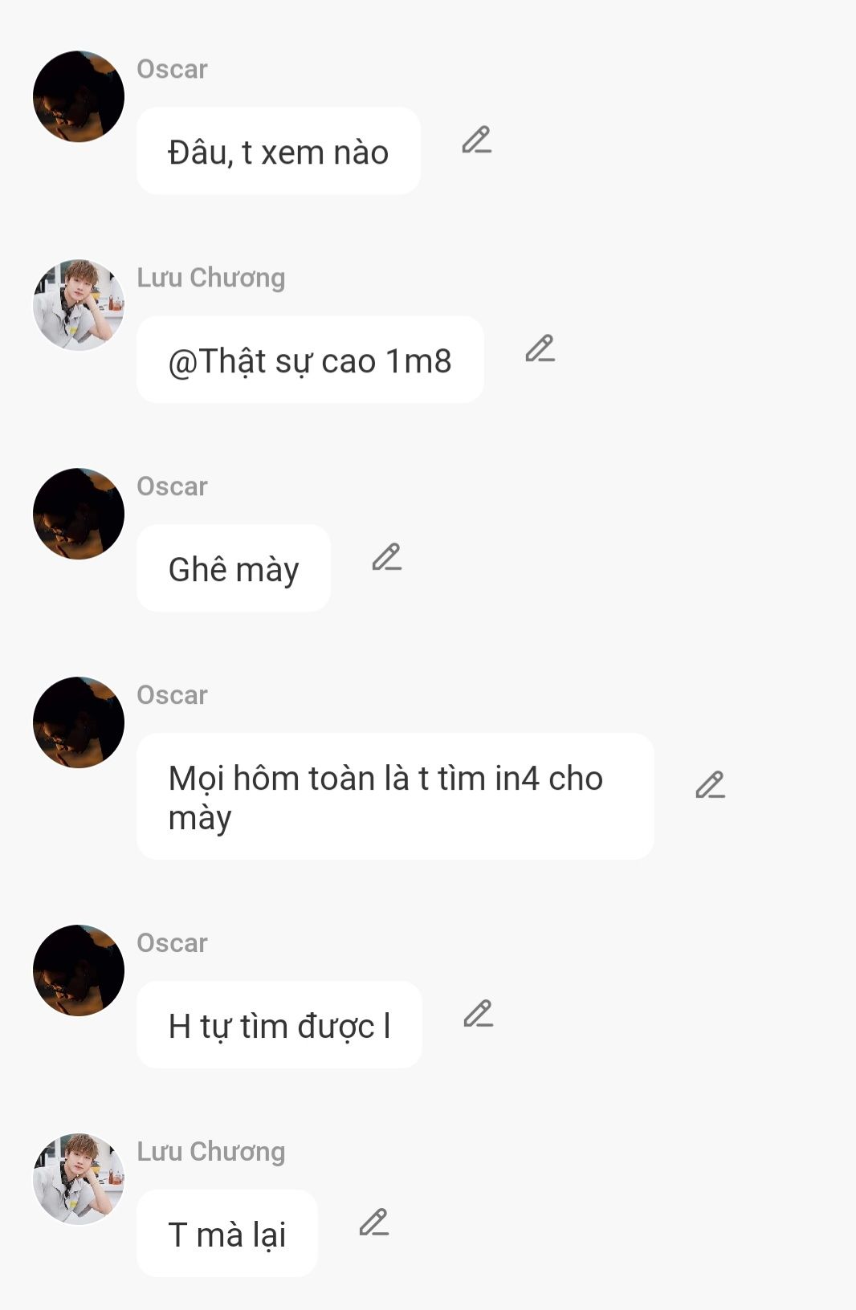Click sender name Lưu Chương above "T mà lại"
The image size is (856, 1310).
click(x=211, y=1151)
